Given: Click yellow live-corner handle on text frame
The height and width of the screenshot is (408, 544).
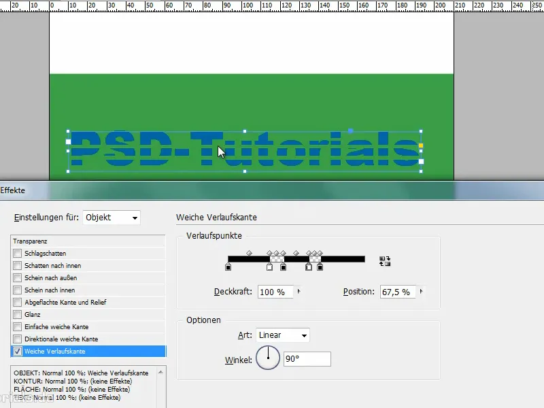Looking at the screenshot, I should pyautogui.click(x=421, y=146).
